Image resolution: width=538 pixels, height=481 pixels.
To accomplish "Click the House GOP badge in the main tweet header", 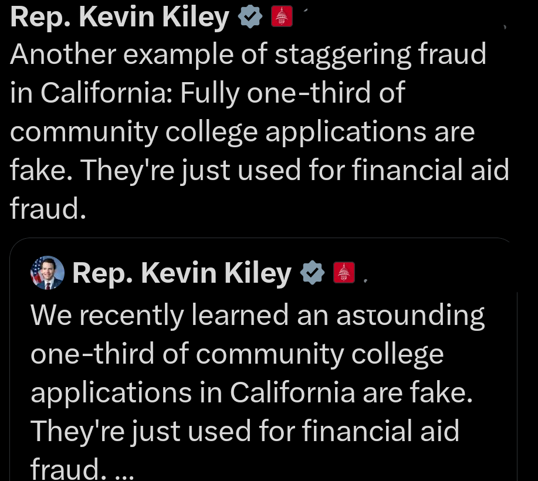I will [281, 16].
